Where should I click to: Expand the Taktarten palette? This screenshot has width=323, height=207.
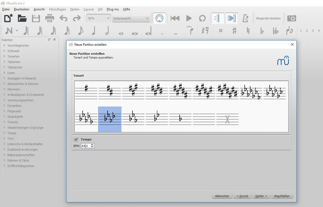(x=4, y=62)
